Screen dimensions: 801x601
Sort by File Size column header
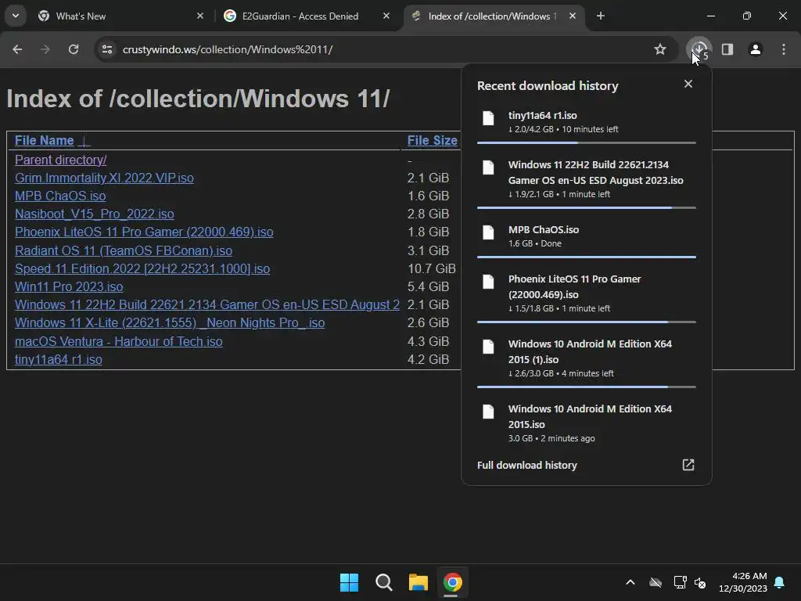tap(432, 141)
